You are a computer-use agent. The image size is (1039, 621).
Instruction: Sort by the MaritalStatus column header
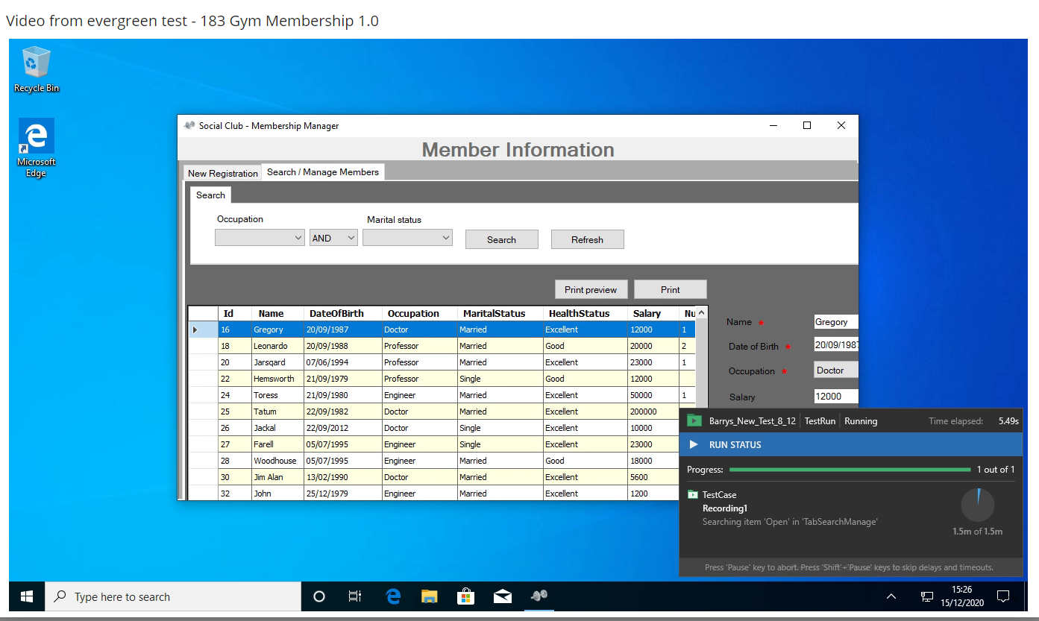click(x=500, y=313)
